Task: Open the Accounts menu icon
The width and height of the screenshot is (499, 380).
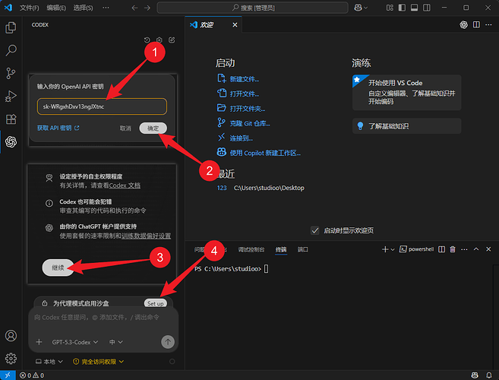Action: (11, 336)
